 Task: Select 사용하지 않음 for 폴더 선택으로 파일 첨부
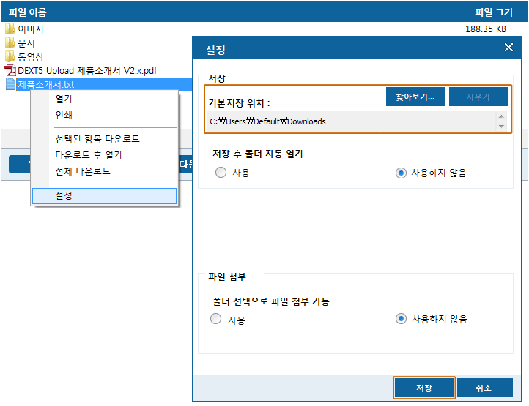click(401, 319)
